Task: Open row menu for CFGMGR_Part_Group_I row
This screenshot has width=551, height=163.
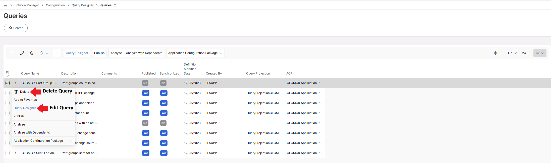Action: coord(16,83)
